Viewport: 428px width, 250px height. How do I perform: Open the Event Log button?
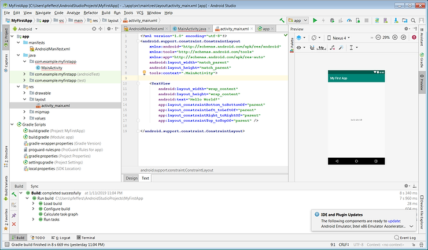[405, 237]
